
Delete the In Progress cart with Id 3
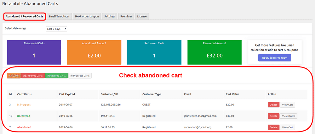tap(273, 105)
